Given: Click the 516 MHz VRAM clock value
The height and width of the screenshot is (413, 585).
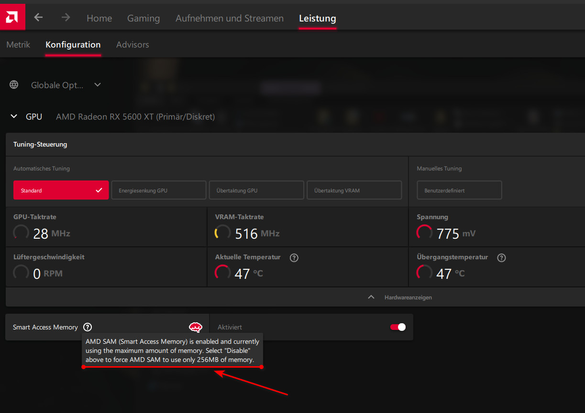Looking at the screenshot, I should click(257, 233).
